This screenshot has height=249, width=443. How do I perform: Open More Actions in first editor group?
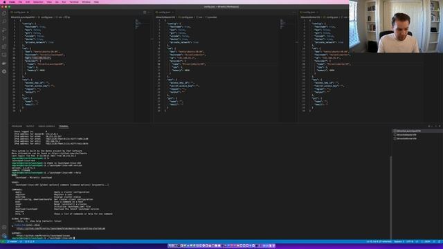(x=150, y=12)
